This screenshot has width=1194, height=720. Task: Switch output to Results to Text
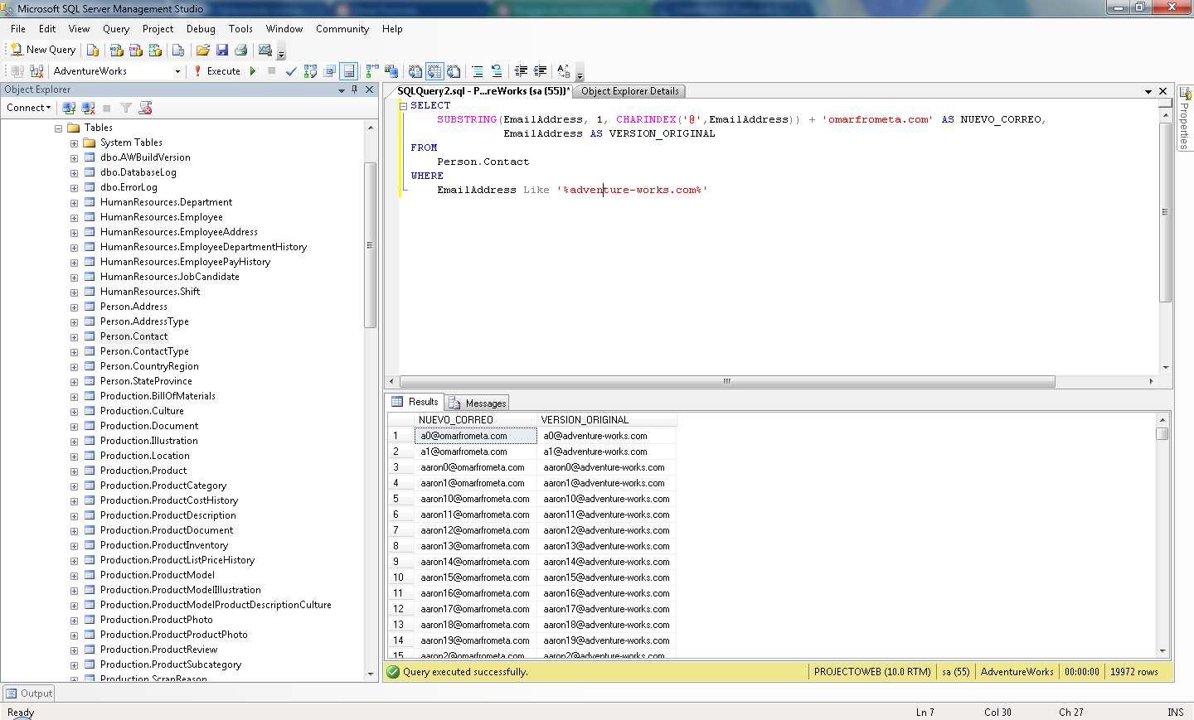pos(415,71)
